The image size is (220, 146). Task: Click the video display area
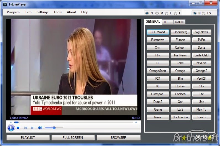pos(74,67)
